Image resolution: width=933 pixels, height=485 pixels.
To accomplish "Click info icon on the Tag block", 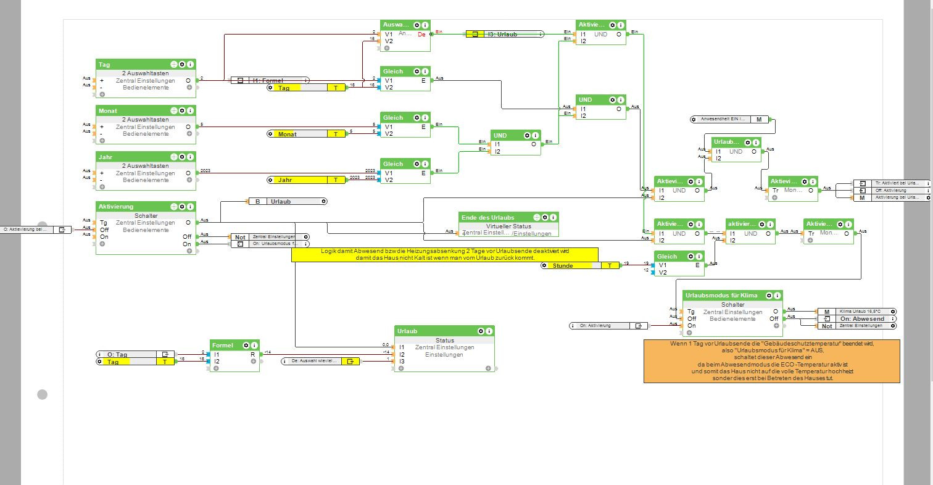I will [191, 64].
